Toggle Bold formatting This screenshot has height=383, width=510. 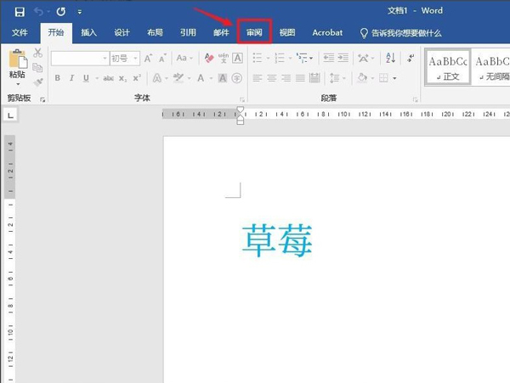[58, 78]
